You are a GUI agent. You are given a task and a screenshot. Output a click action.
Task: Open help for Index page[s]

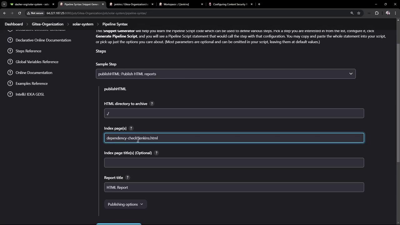(x=131, y=128)
